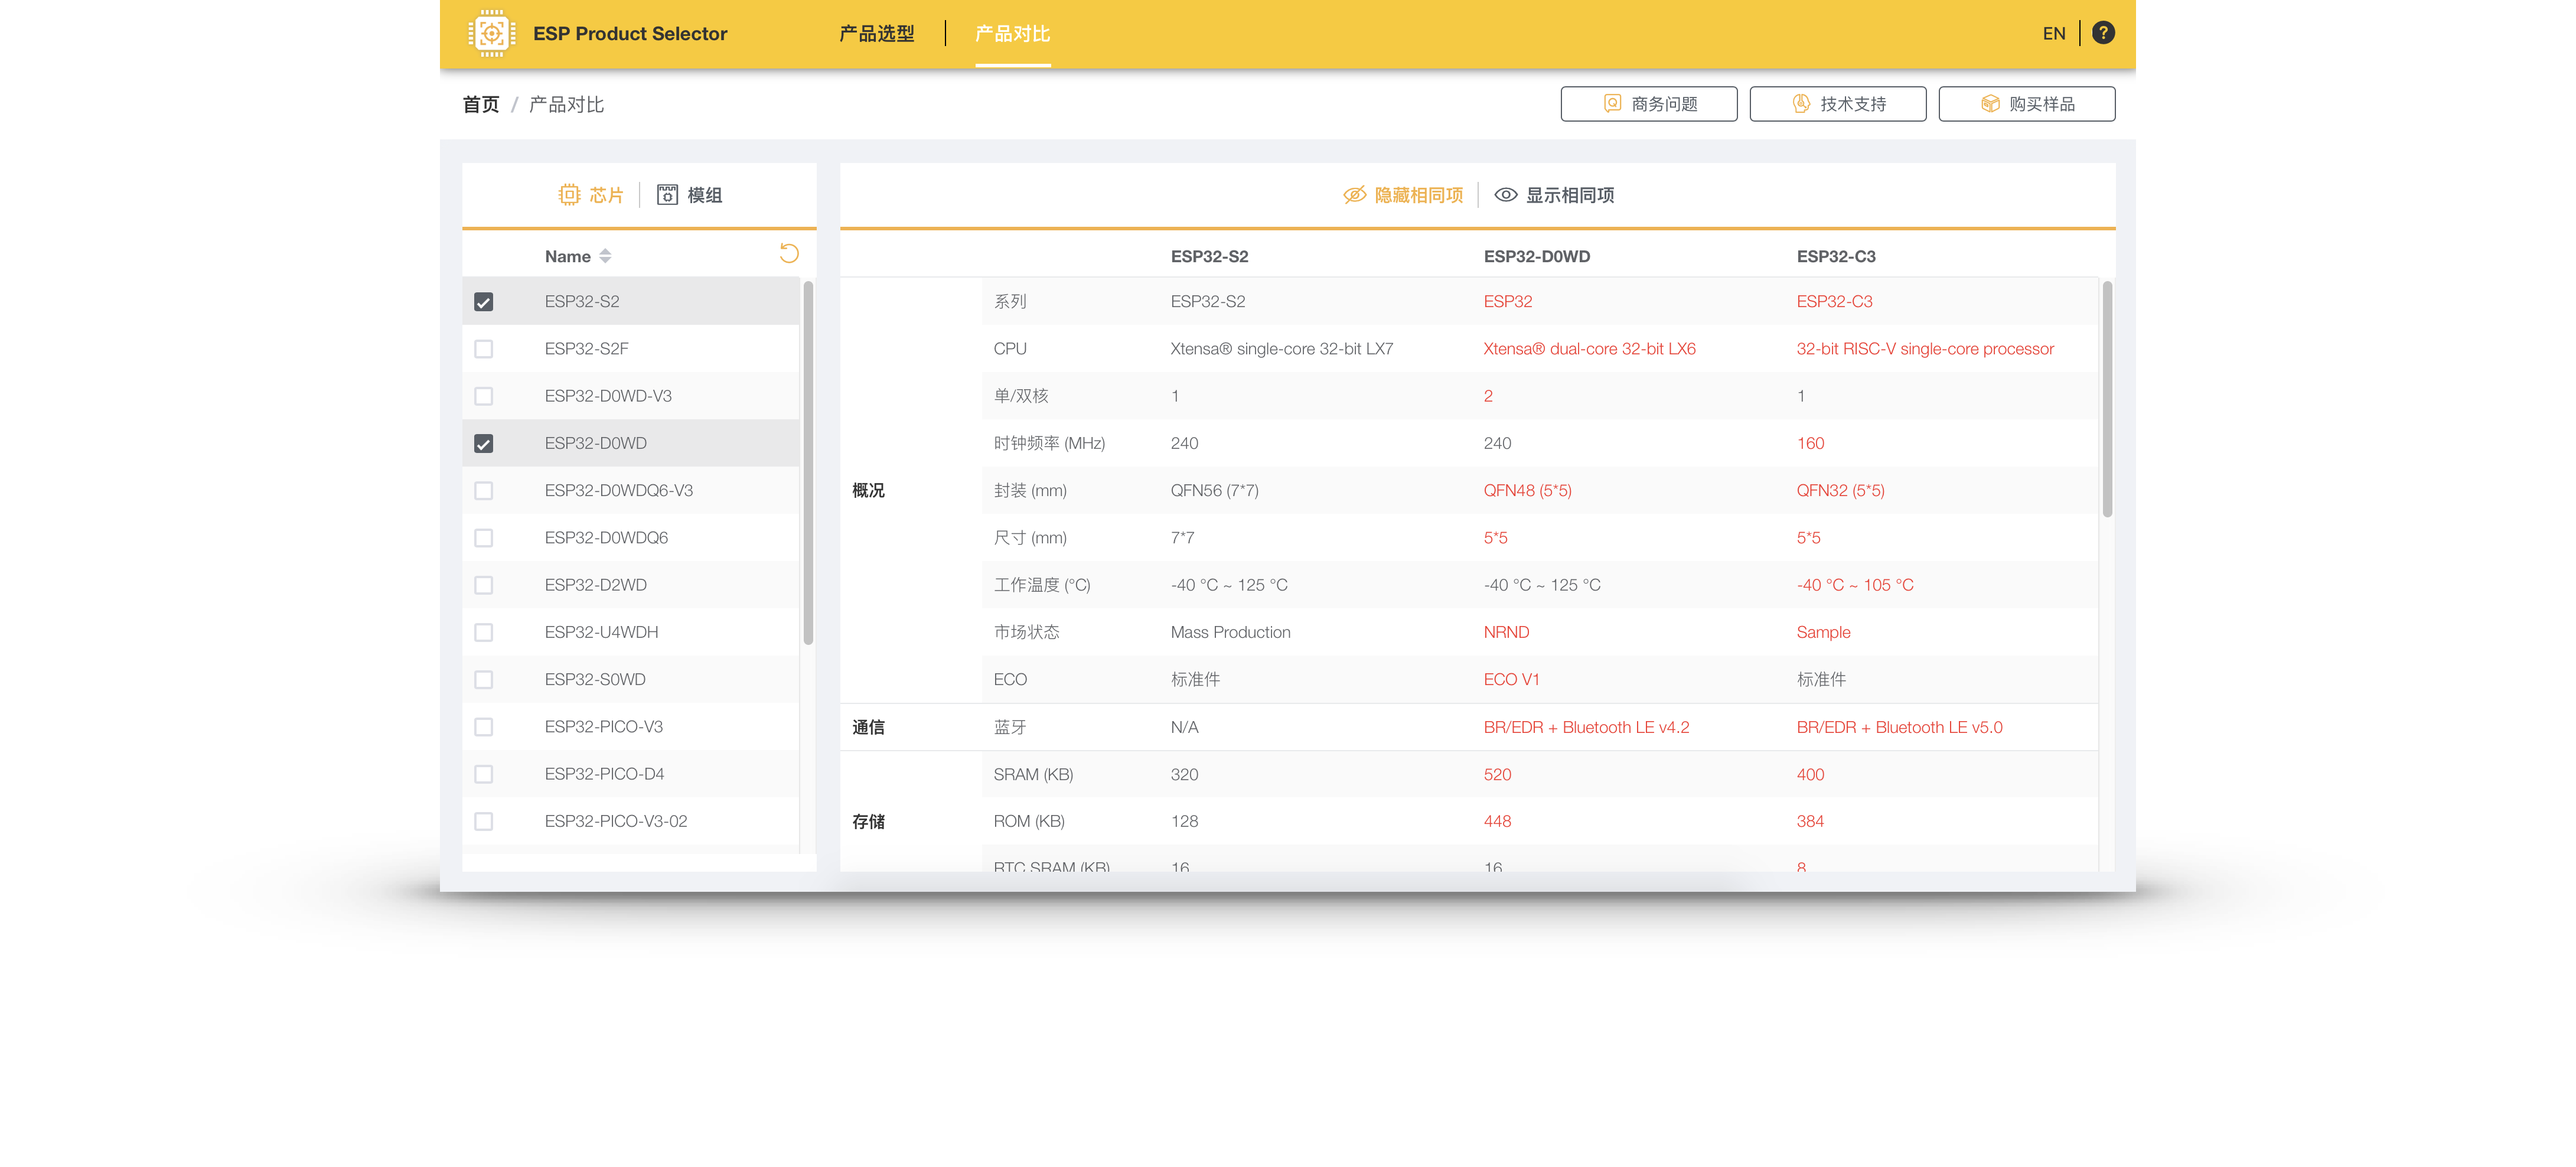Open the 产品对比 tab
The height and width of the screenshot is (1167, 2576).
click(1012, 34)
